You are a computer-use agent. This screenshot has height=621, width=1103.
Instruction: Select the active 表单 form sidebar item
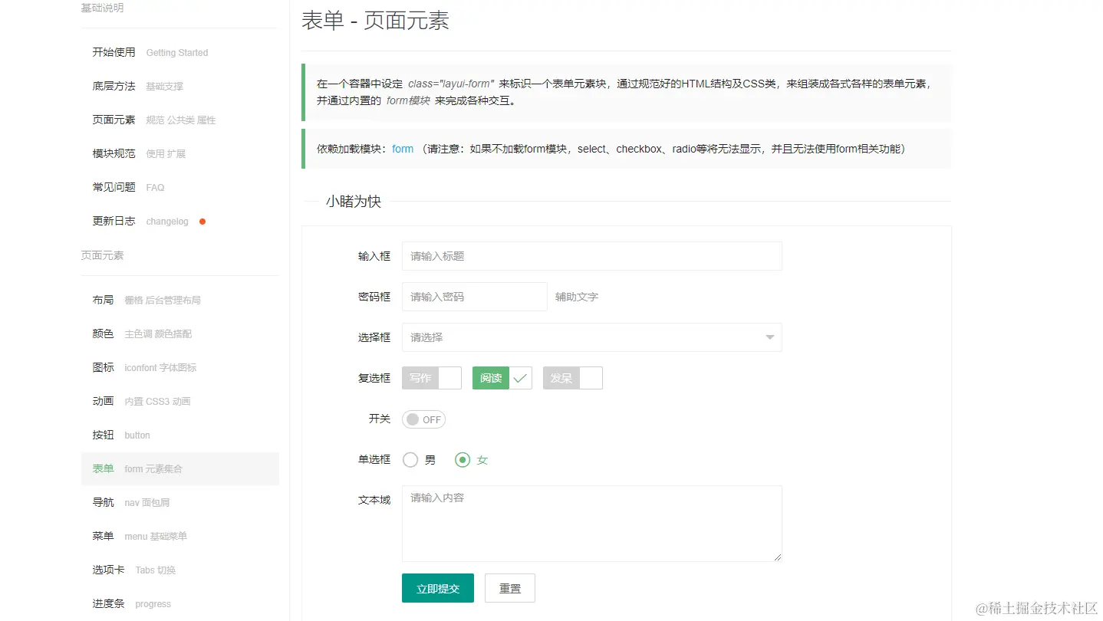(x=180, y=468)
